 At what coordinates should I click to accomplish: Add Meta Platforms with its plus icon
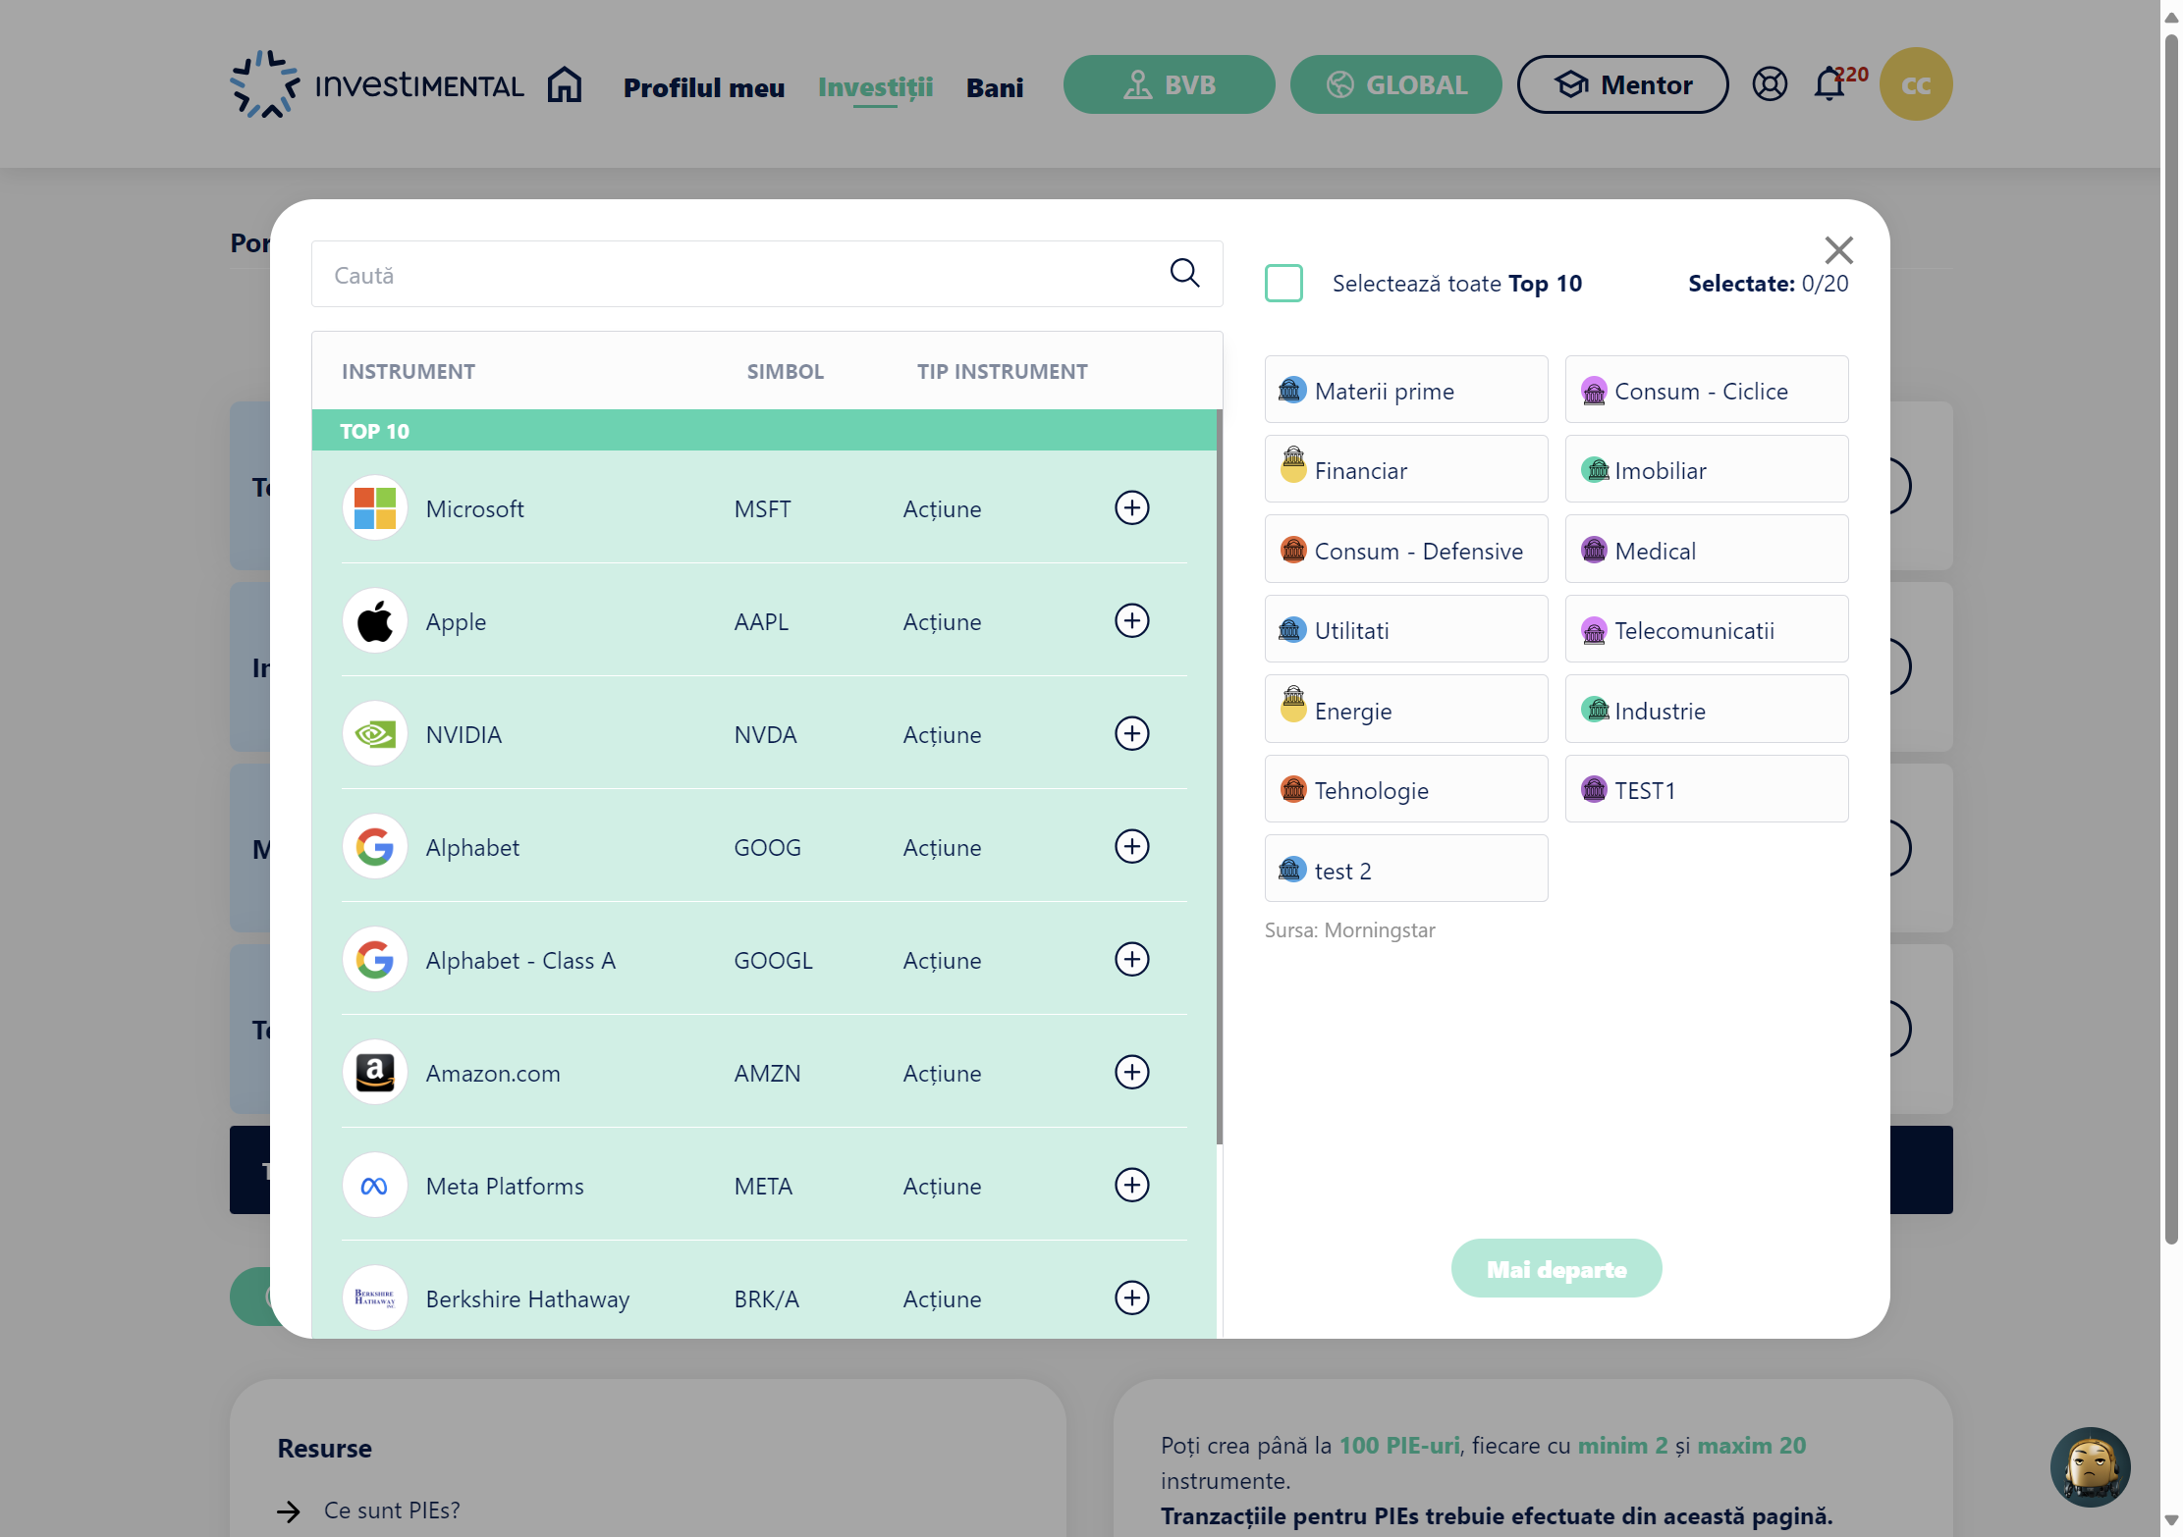[1131, 1185]
